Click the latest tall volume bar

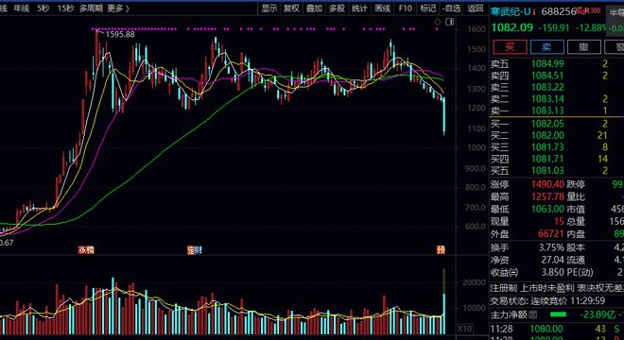444,301
